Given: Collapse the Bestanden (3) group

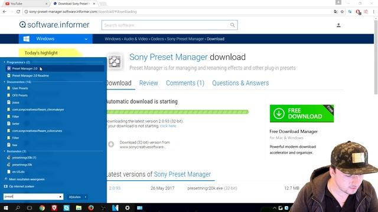Looking at the screenshot, I should click(x=4, y=151).
